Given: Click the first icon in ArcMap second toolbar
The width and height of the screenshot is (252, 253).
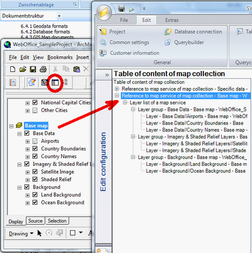Looking at the screenshot, I should pos(12,83).
